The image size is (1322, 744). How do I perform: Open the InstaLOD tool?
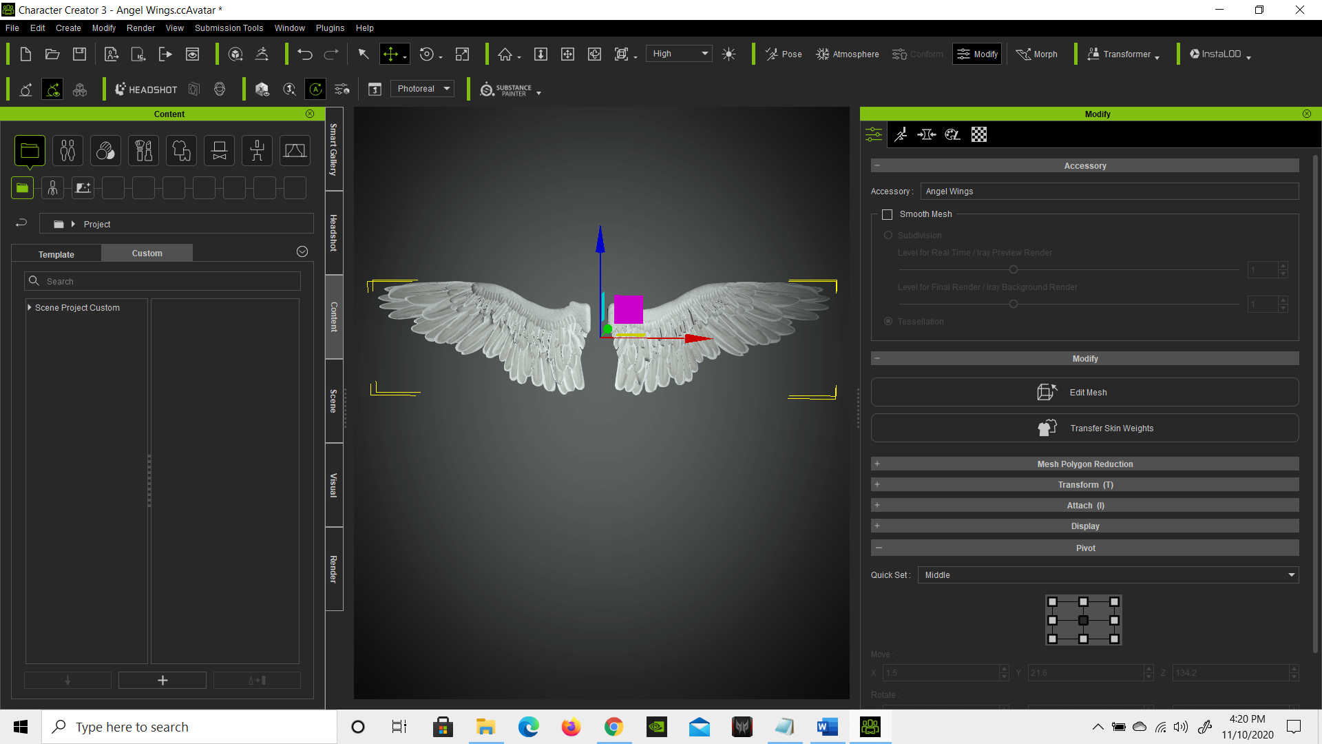(1216, 54)
